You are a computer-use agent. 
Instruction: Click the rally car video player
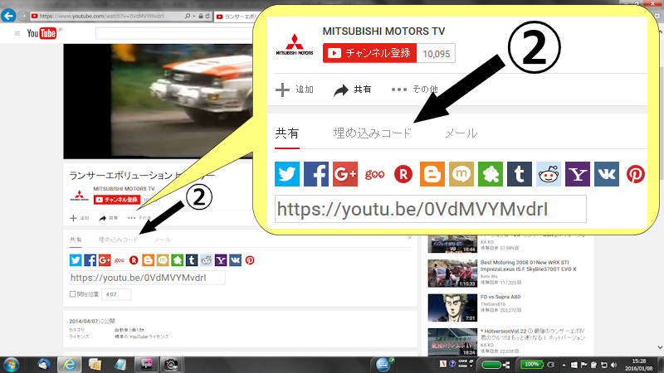158,101
